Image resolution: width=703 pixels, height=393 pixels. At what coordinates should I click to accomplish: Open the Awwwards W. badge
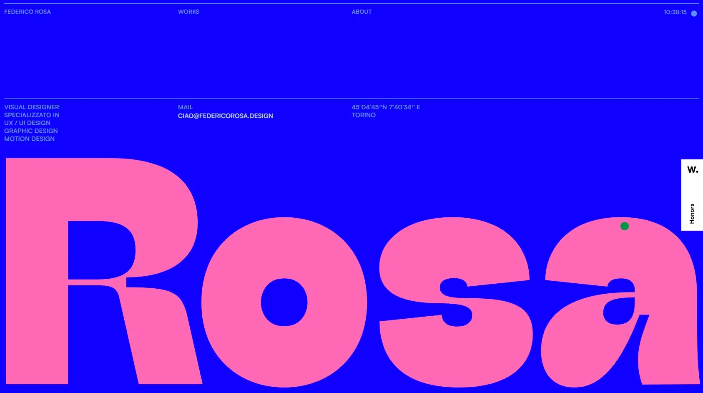(693, 169)
